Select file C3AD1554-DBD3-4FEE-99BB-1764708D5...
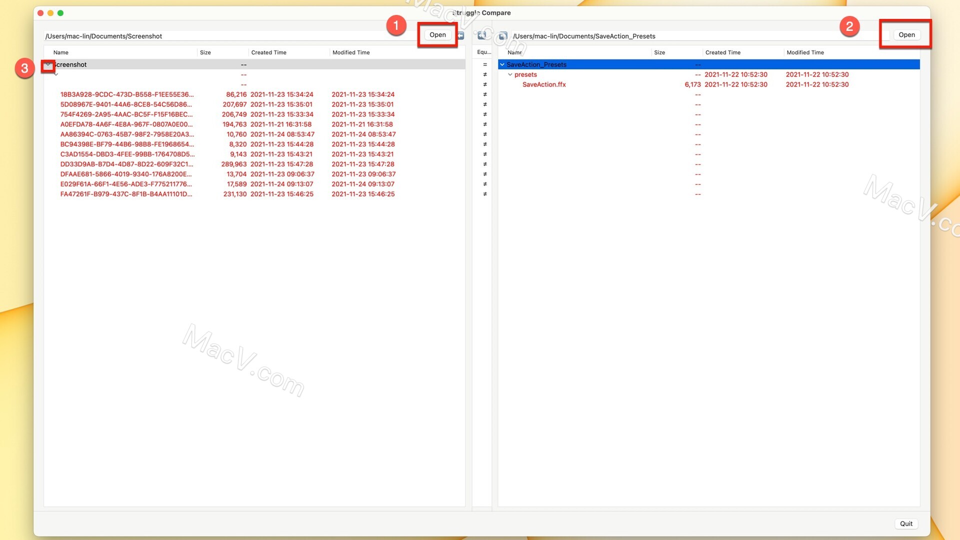Image resolution: width=960 pixels, height=540 pixels. pos(127,154)
